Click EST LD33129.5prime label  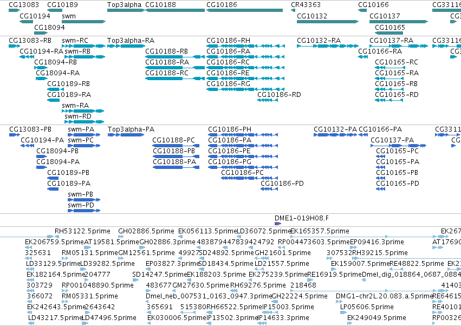(x=53, y=264)
